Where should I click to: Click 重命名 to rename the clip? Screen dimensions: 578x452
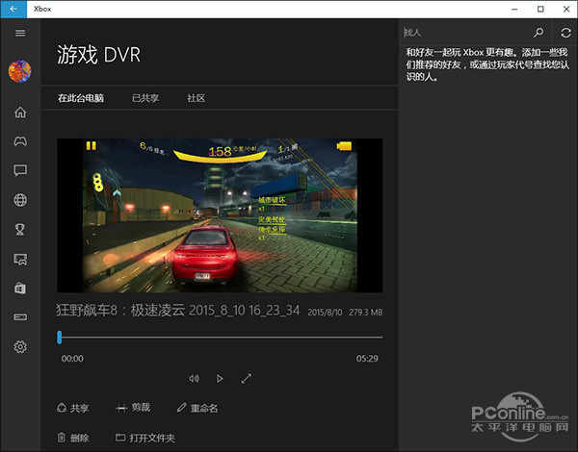click(197, 408)
